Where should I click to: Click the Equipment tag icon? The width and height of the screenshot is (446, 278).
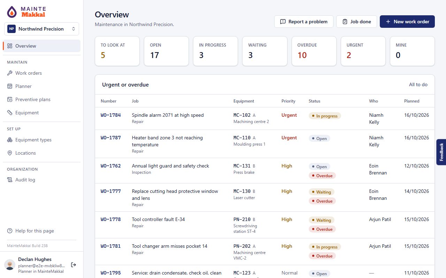point(10,113)
